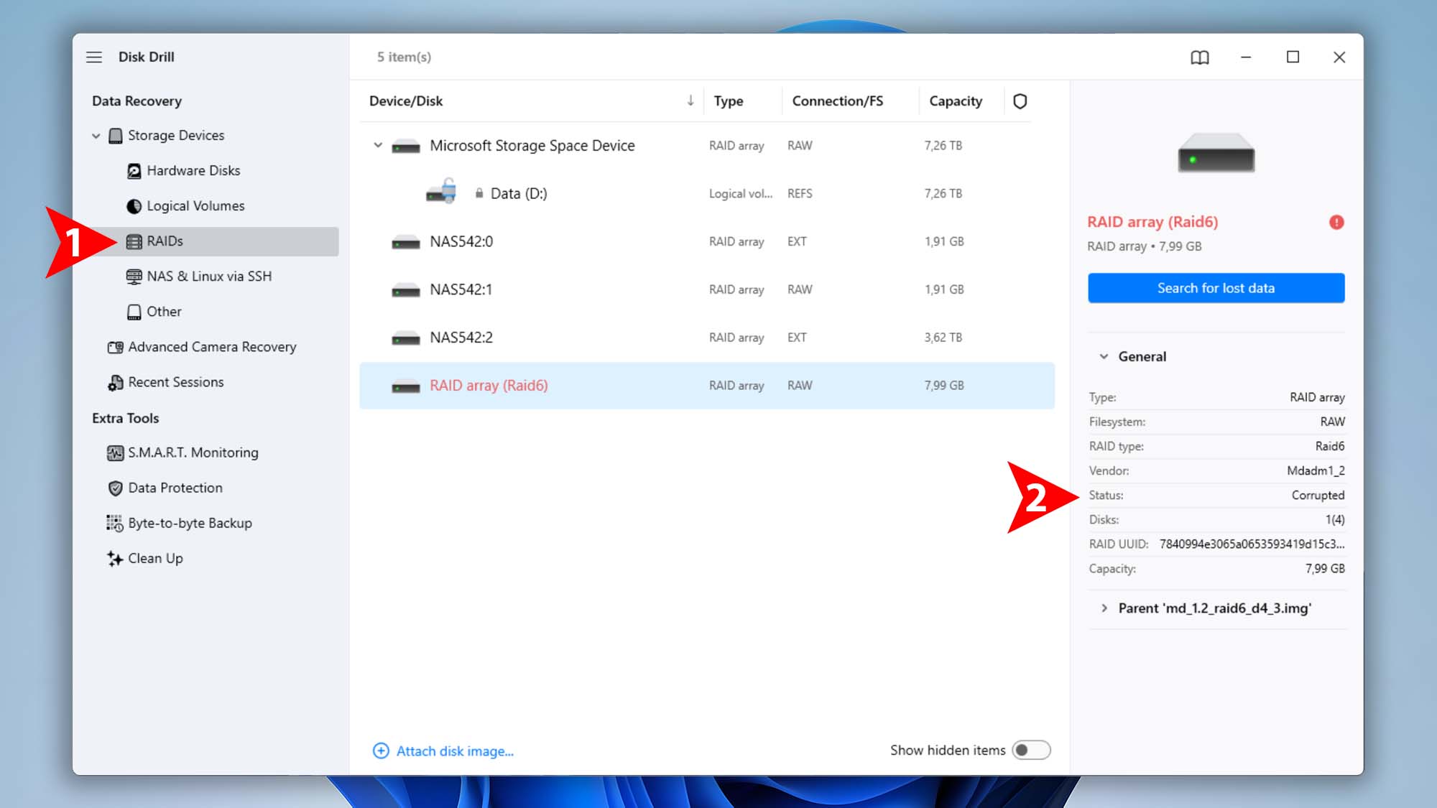The width and height of the screenshot is (1437, 808).
Task: Sort by Device/Disk column header
Action: pyautogui.click(x=406, y=101)
